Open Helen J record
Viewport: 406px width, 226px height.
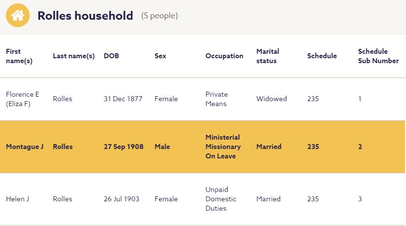click(17, 199)
